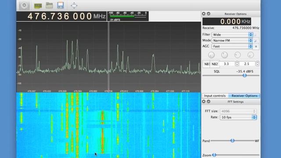Toggle the AGC hang H button

point(256,47)
